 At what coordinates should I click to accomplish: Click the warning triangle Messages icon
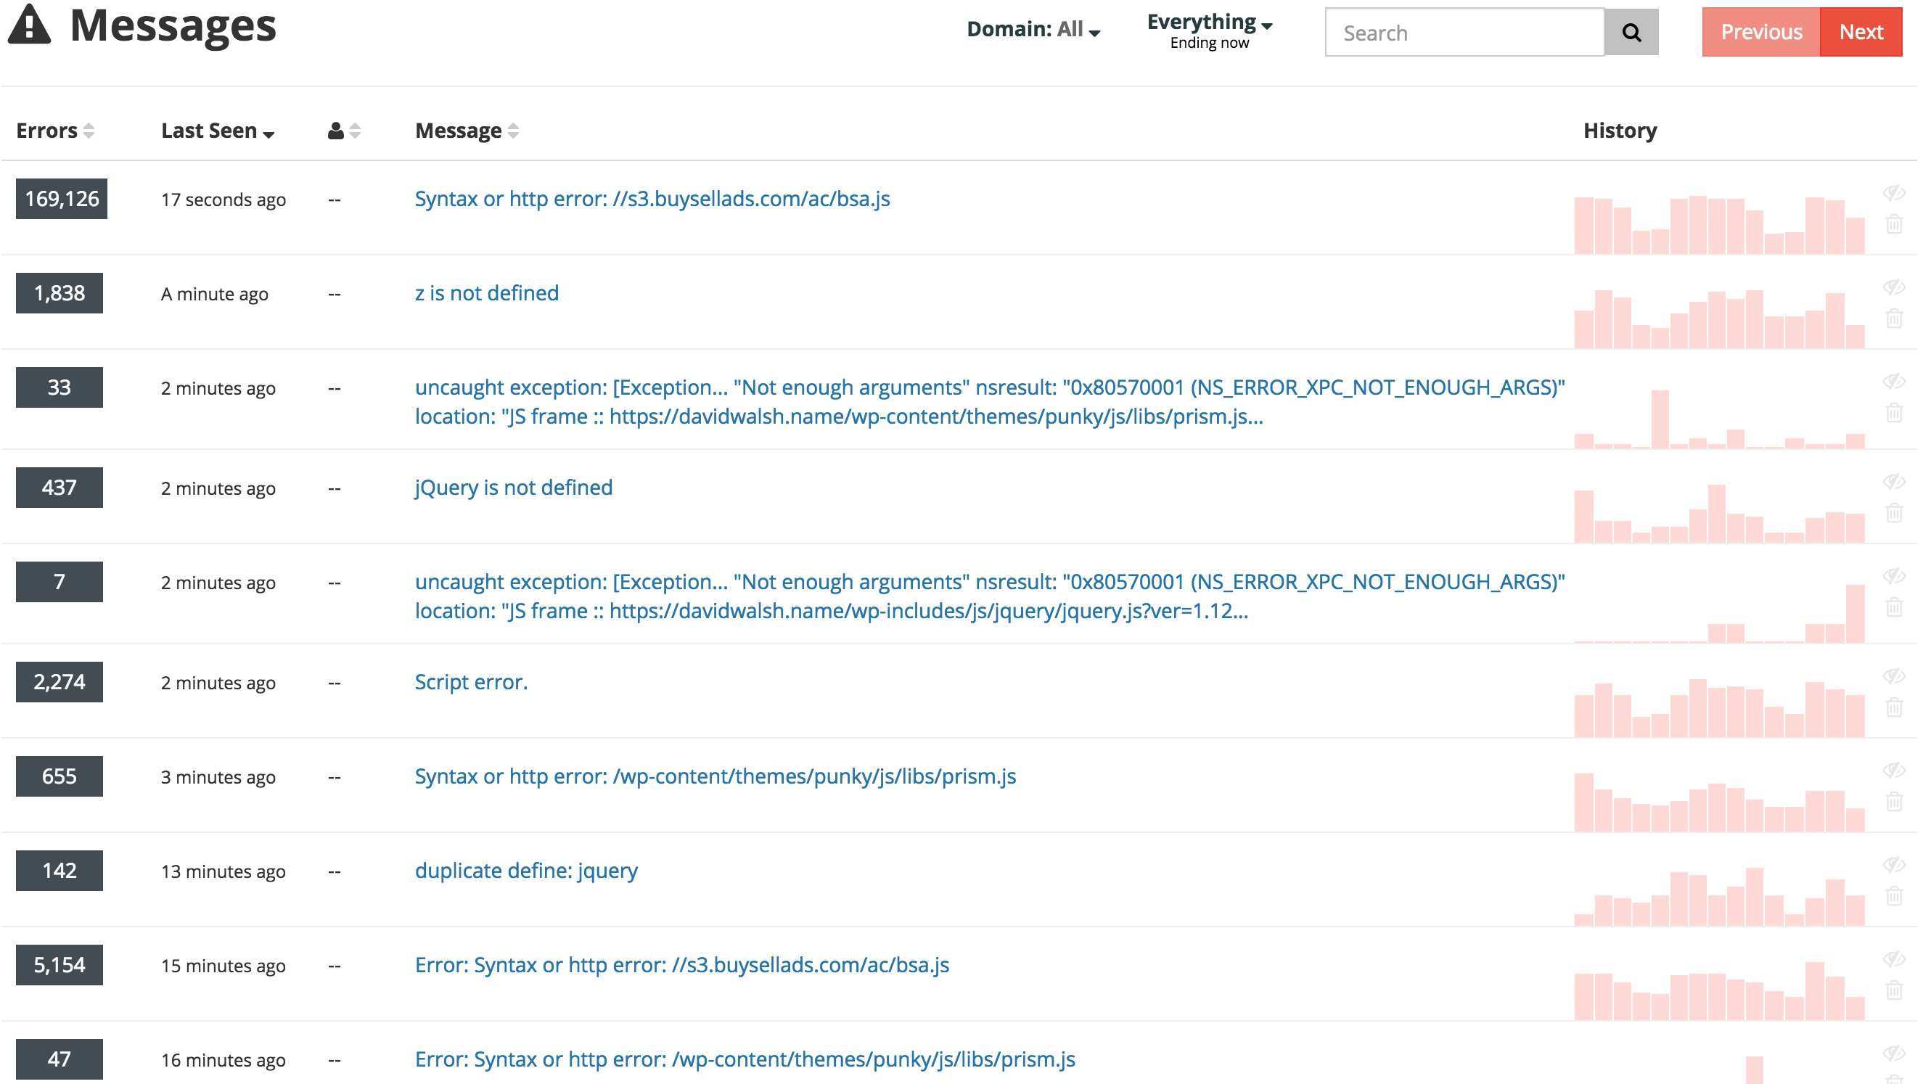[29, 24]
